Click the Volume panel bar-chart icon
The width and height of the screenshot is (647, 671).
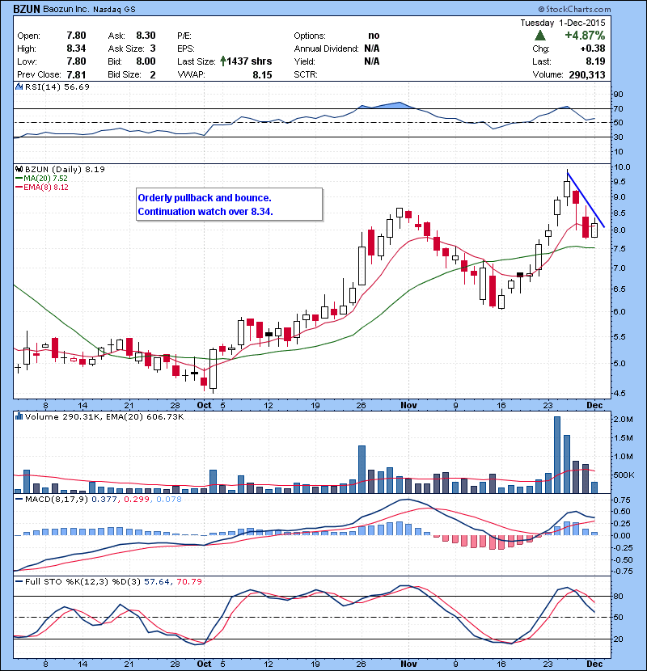tap(19, 416)
